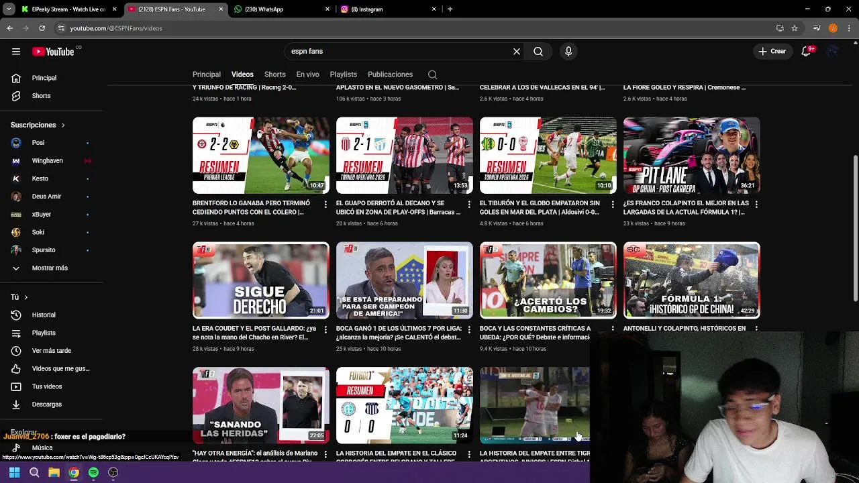This screenshot has height=483, width=859.
Task: Open Windows Start menu
Action: (x=15, y=472)
